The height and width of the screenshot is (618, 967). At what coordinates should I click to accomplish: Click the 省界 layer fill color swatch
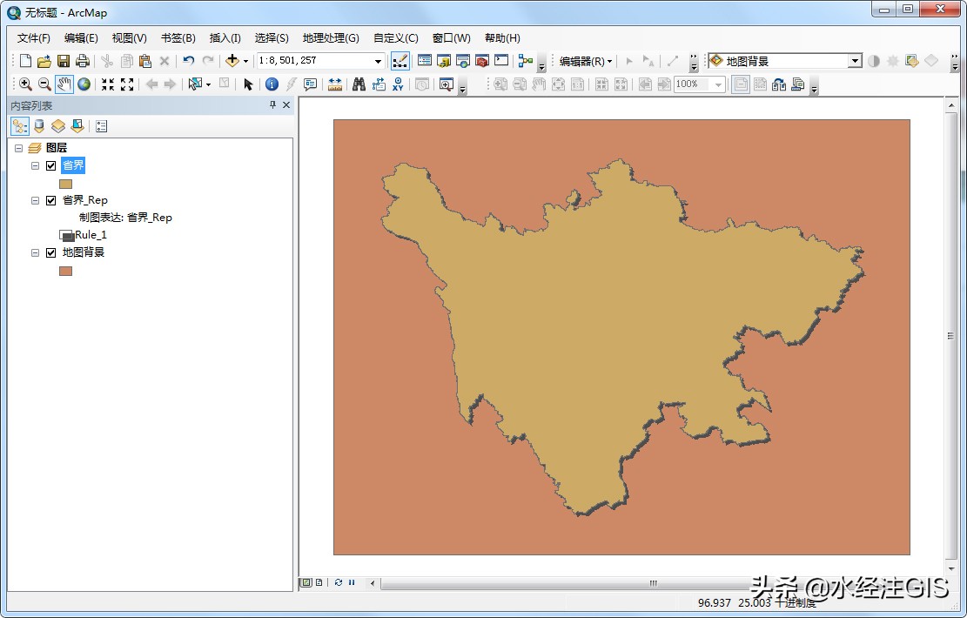(x=65, y=183)
